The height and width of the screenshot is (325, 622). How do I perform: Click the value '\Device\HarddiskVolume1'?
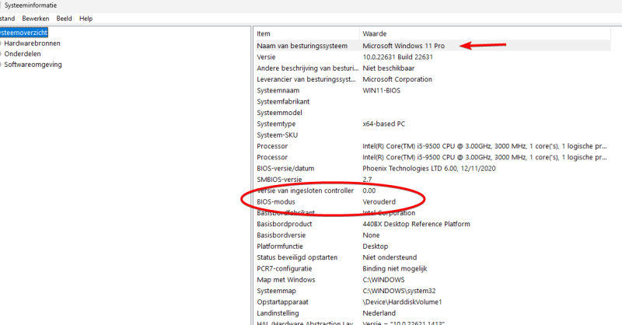pyautogui.click(x=402, y=302)
